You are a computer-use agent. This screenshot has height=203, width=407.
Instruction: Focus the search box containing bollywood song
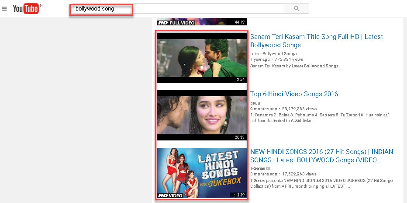179,9
